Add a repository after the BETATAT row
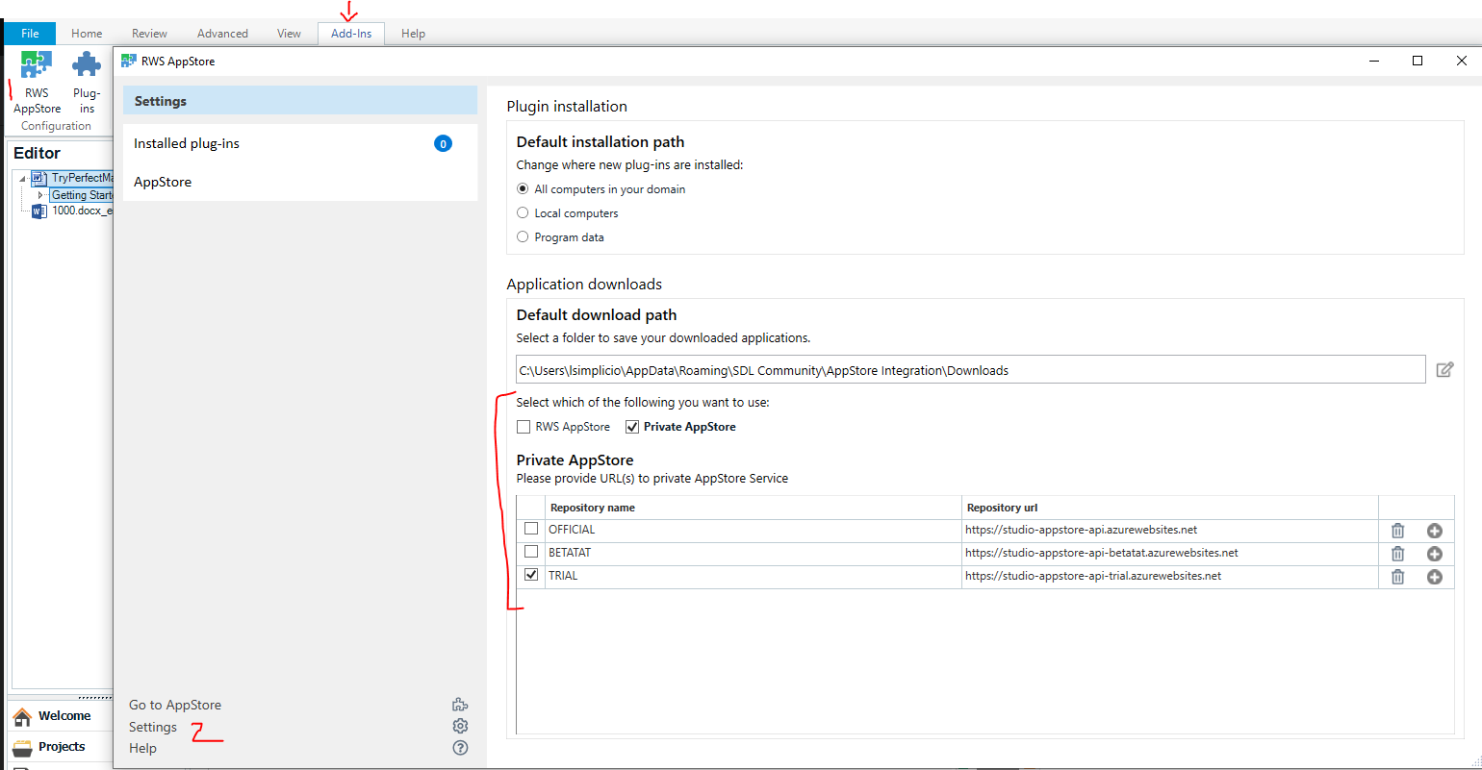The width and height of the screenshot is (1482, 770). (1434, 554)
